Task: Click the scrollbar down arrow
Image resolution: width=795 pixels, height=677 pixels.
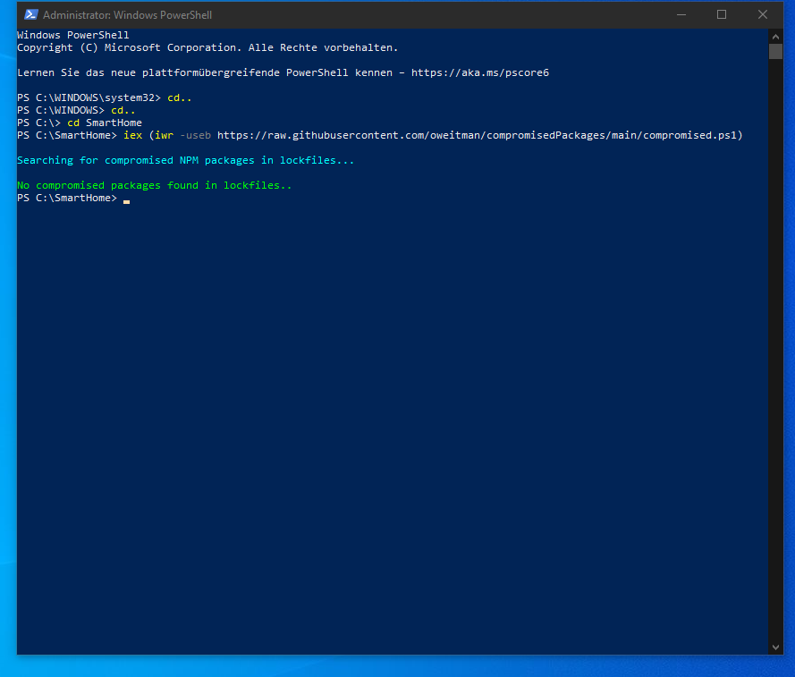Action: coord(775,647)
